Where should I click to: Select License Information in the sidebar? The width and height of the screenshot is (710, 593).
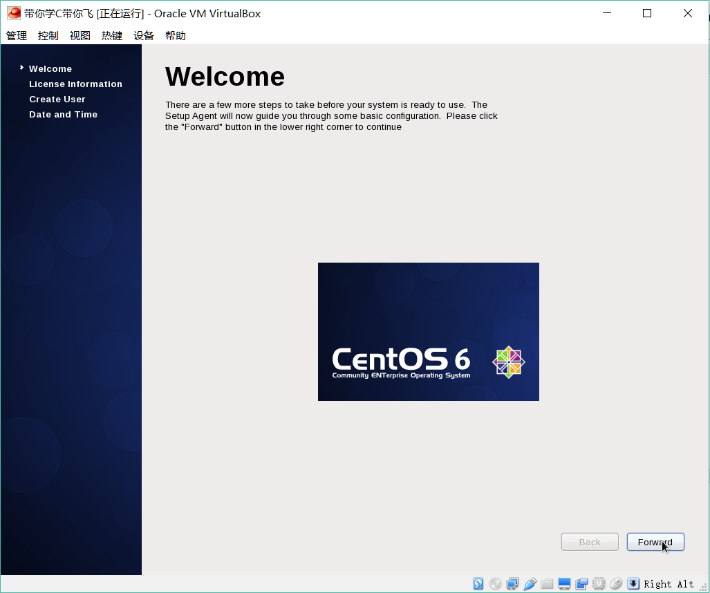point(75,84)
